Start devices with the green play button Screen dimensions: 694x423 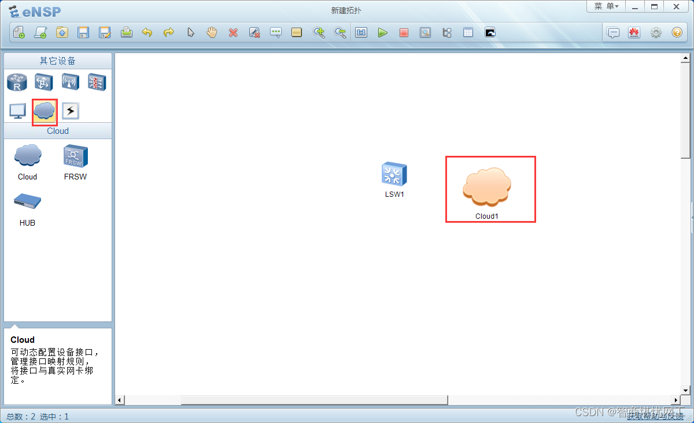tap(382, 33)
